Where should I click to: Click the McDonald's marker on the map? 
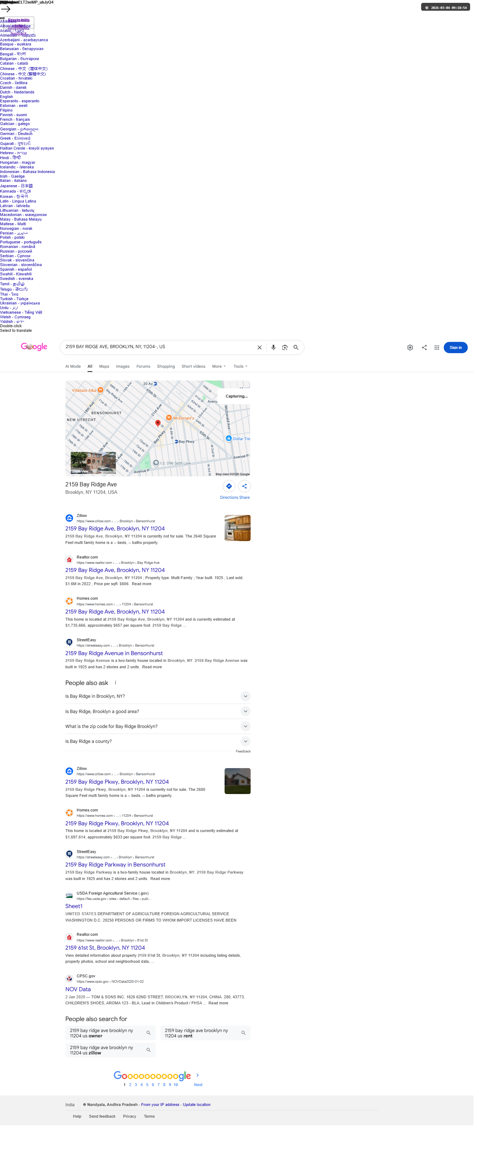169,418
